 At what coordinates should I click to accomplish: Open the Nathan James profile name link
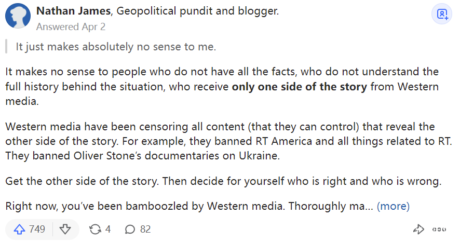click(x=72, y=11)
